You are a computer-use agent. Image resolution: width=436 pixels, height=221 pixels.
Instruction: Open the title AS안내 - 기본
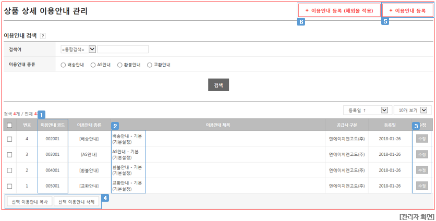coord(125,152)
